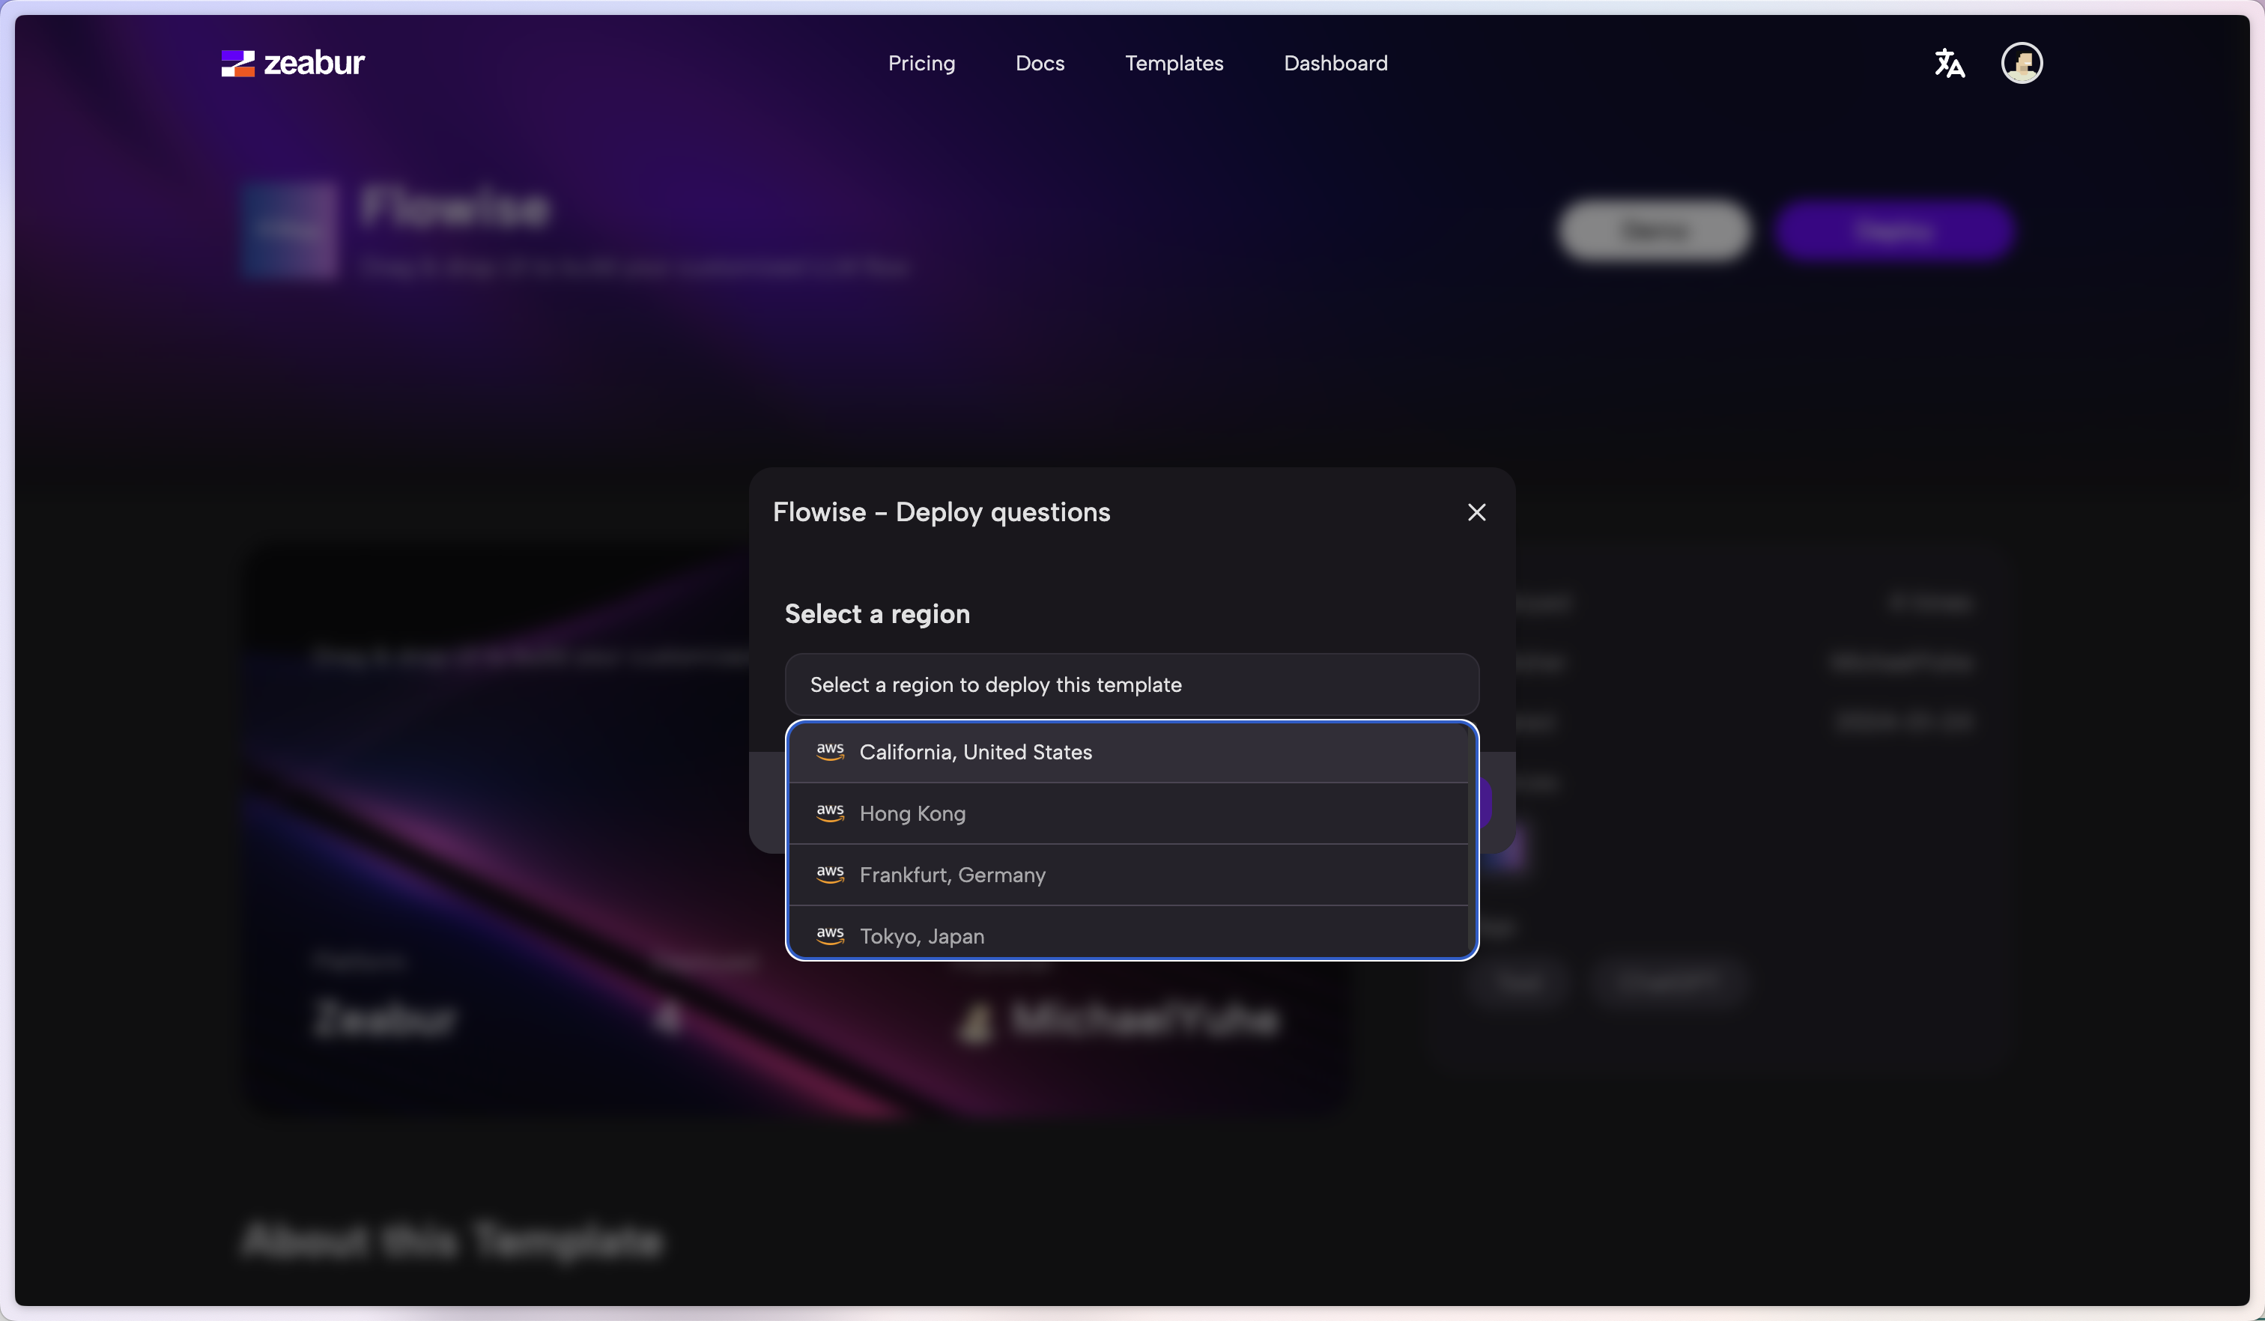This screenshot has height=1321, width=2265.
Task: Click the Zeabur logo
Action: (293, 63)
